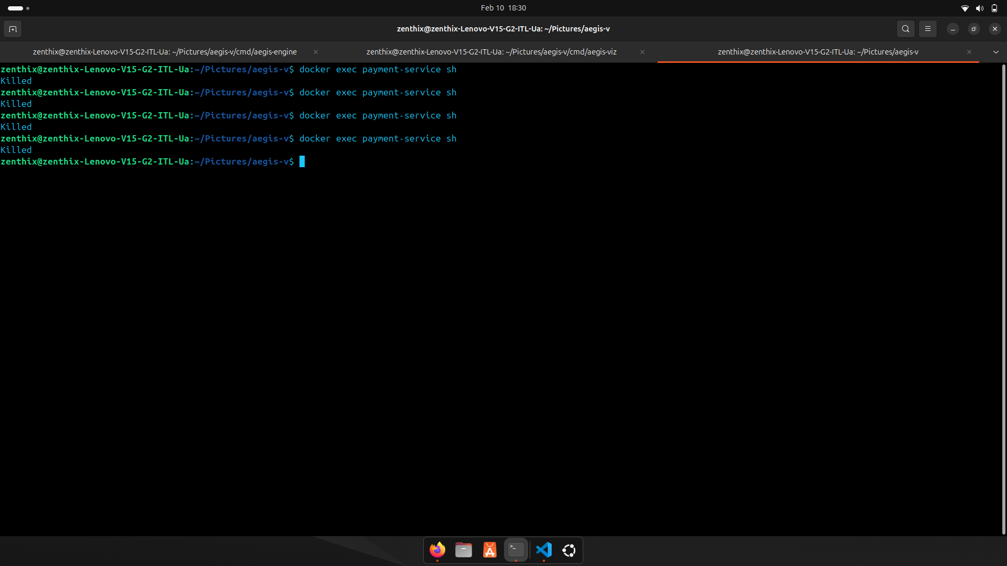Open Visual Studio Code from dock
The width and height of the screenshot is (1007, 566).
coord(543,550)
